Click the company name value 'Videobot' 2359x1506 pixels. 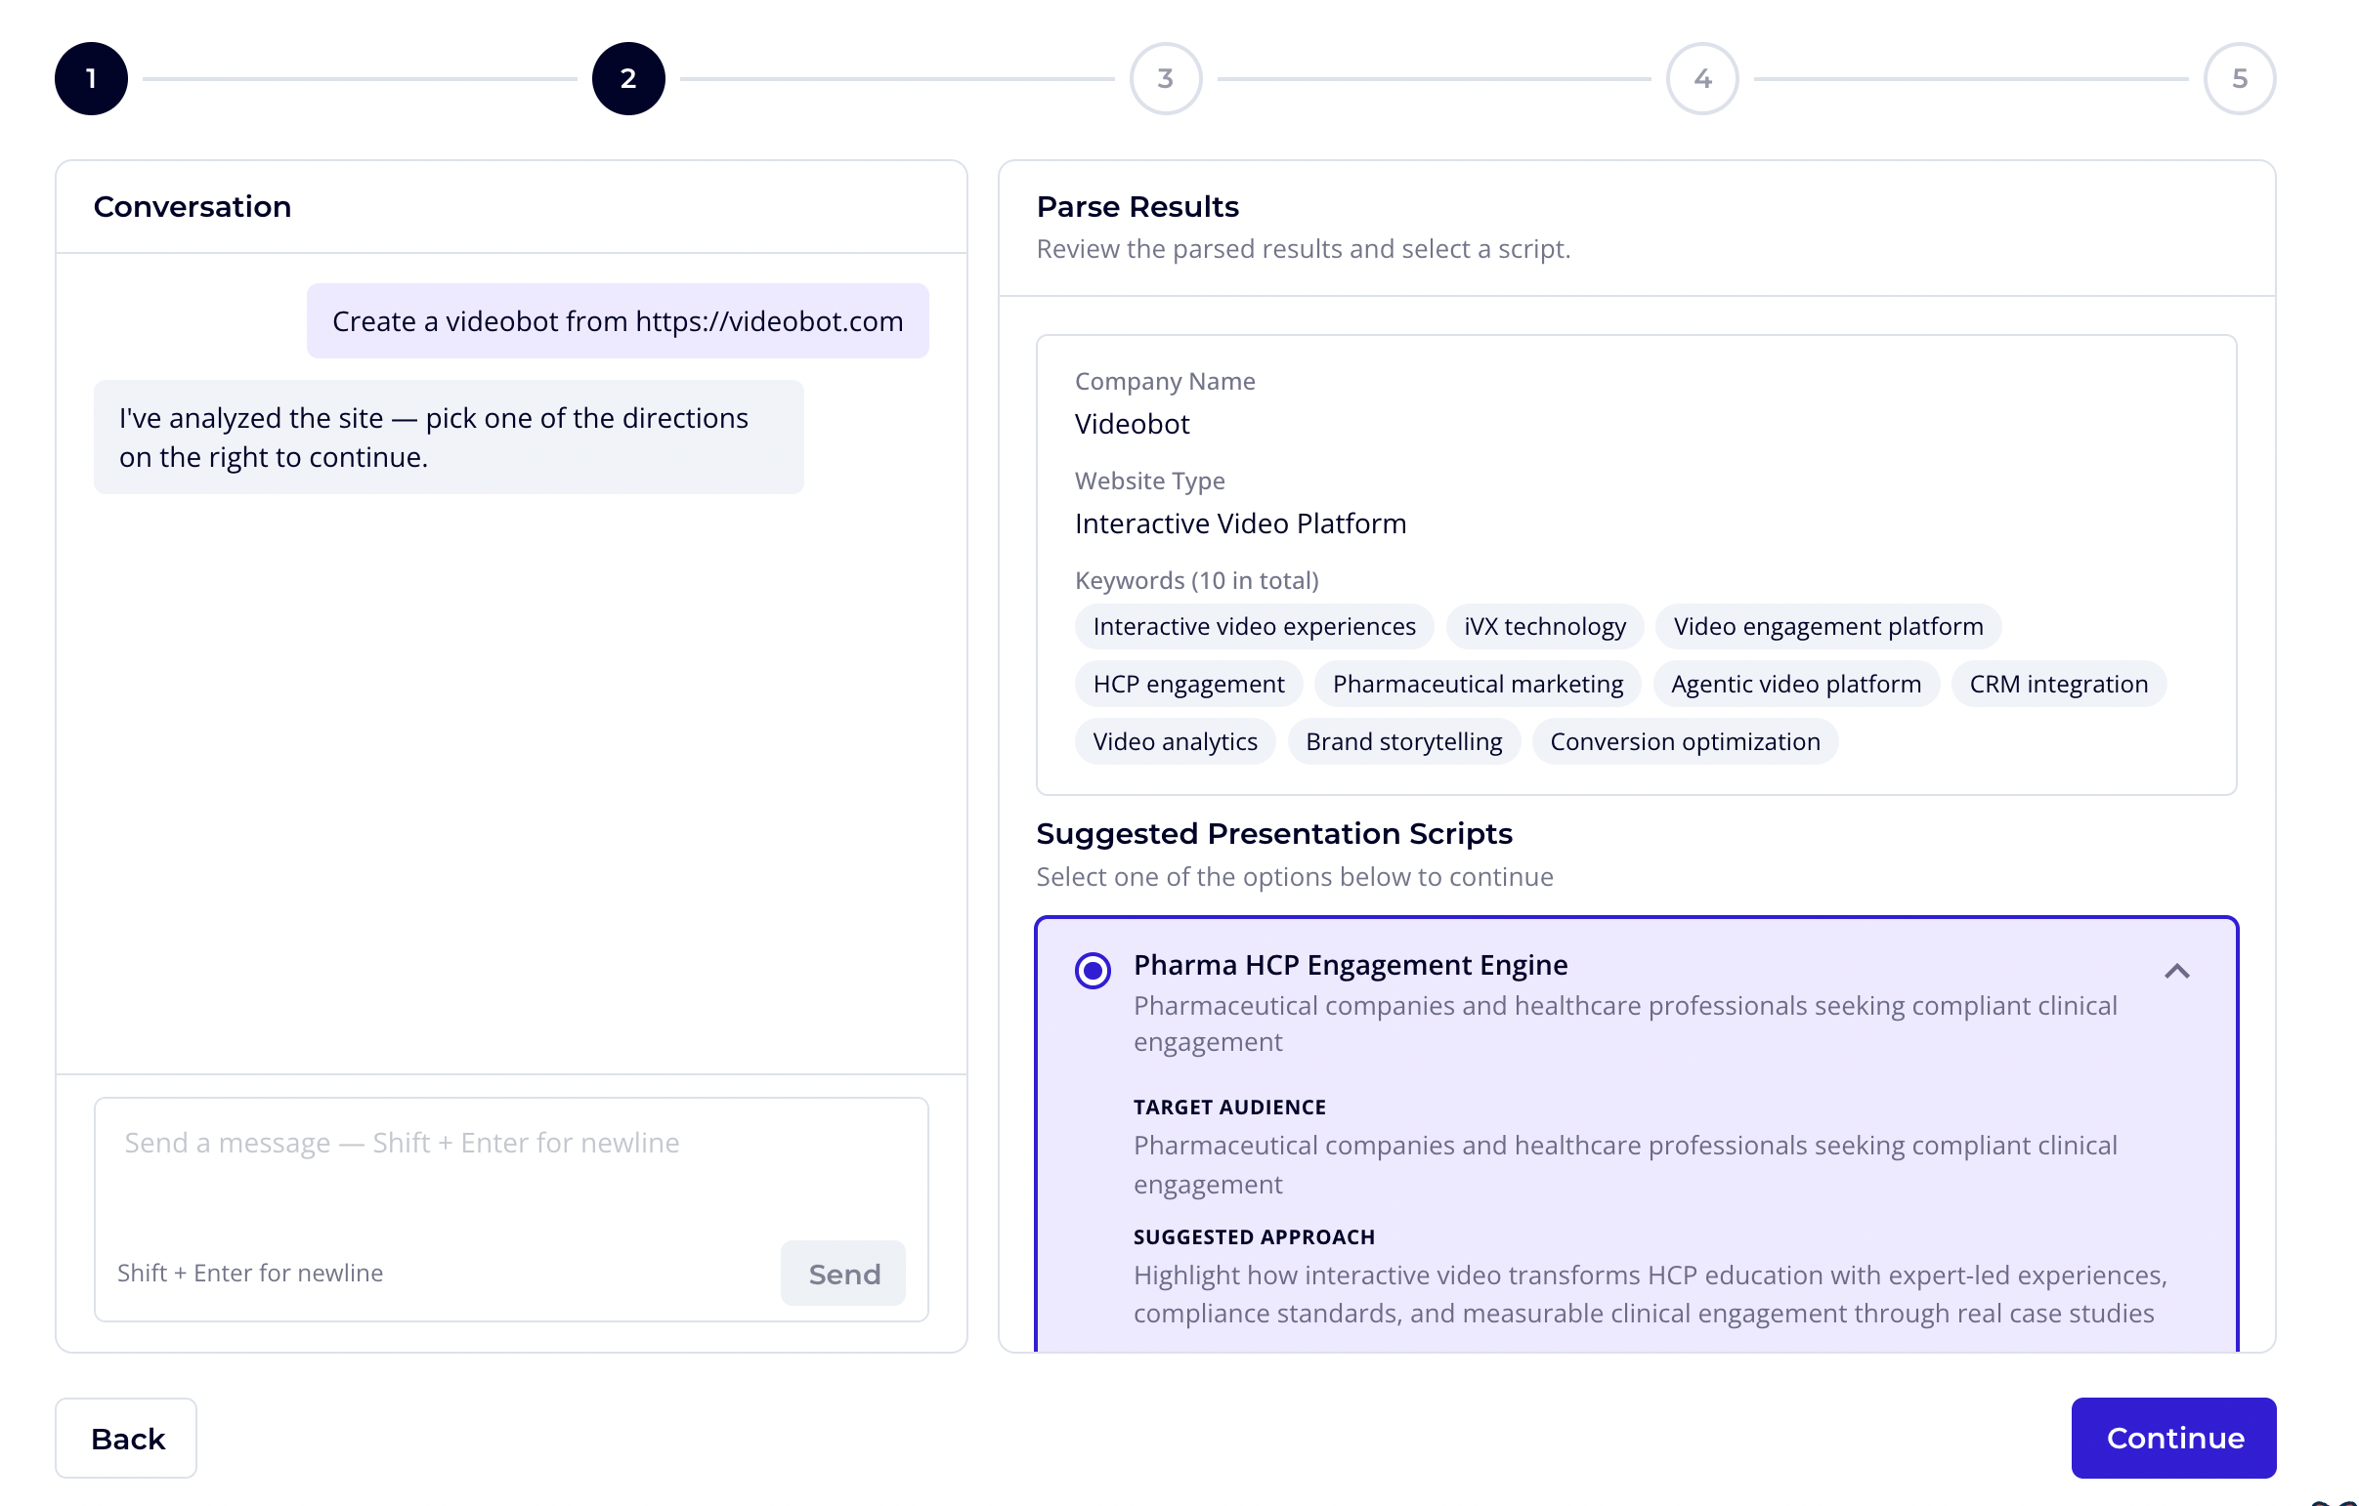click(x=1132, y=423)
